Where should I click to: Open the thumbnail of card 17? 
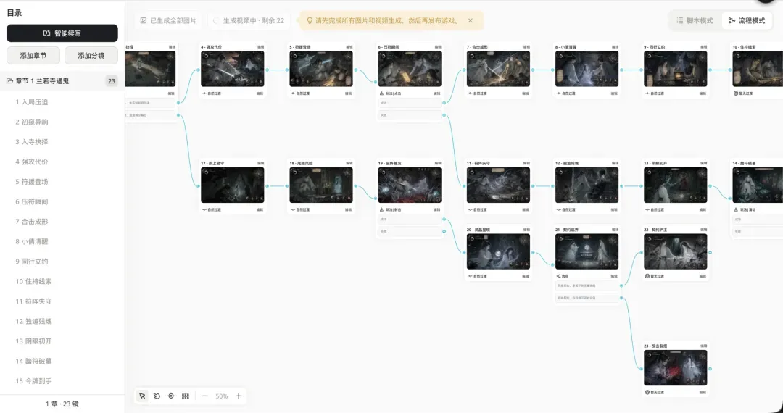coord(232,185)
